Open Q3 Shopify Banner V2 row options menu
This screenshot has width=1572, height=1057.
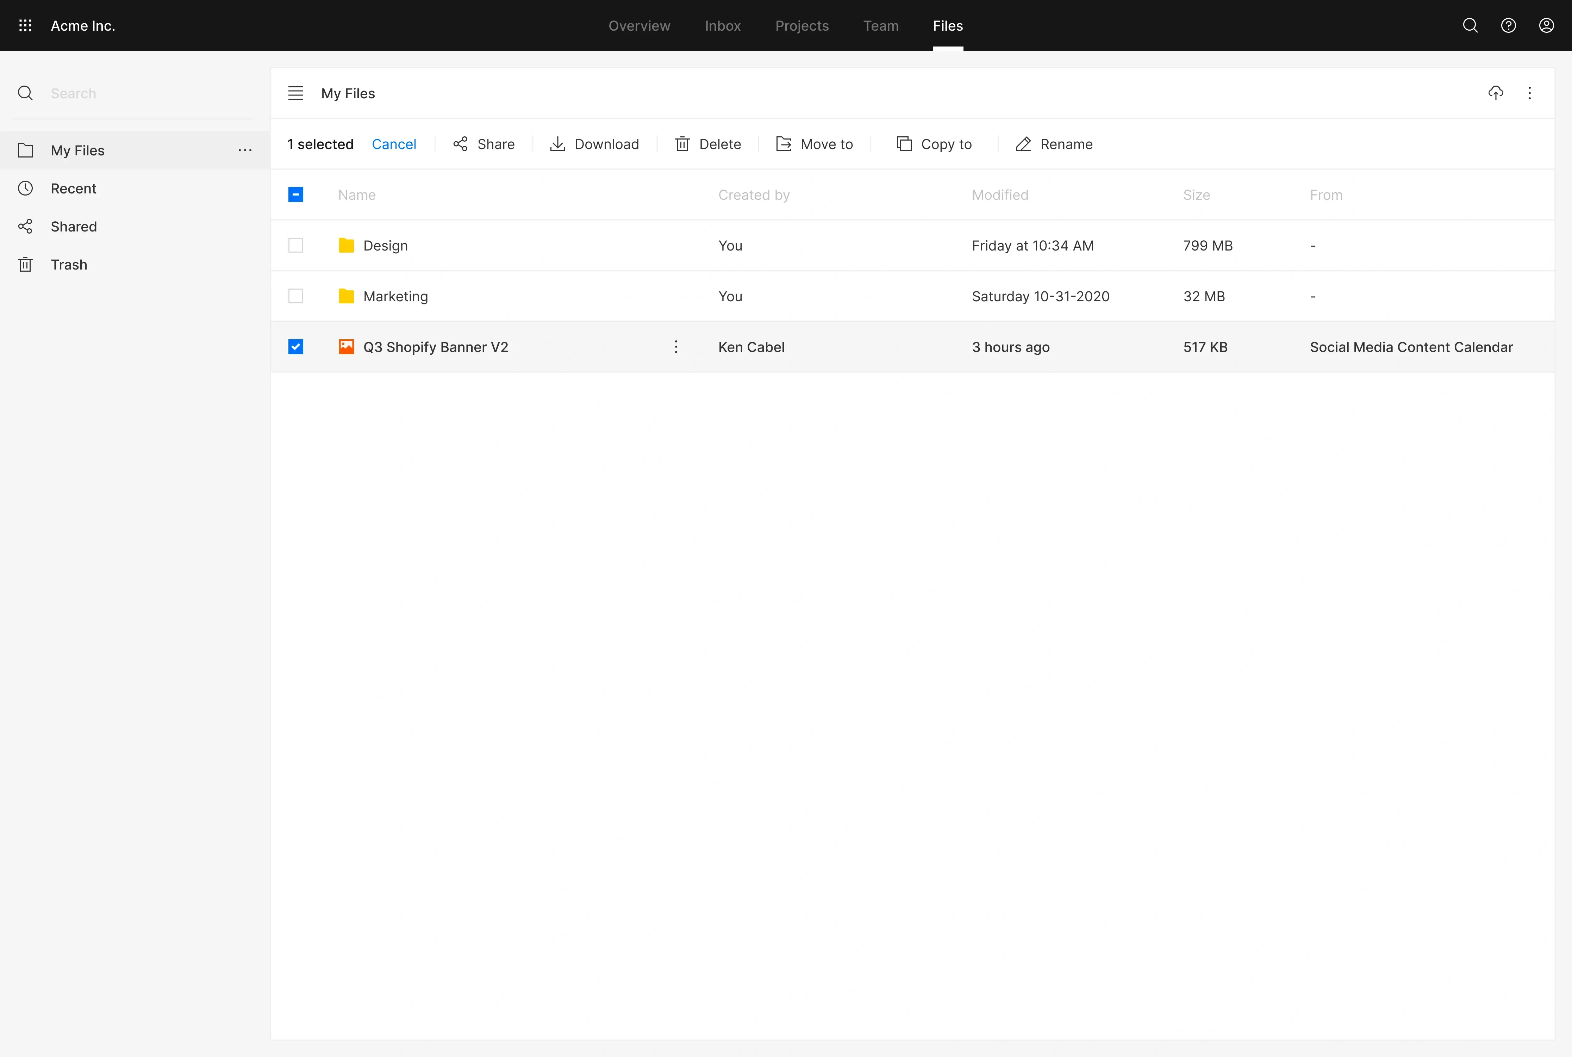pos(676,346)
